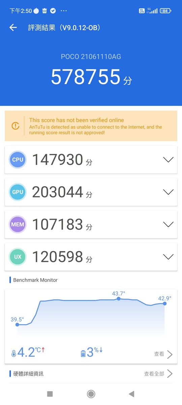Tap the Android recent apps square button

50,394
